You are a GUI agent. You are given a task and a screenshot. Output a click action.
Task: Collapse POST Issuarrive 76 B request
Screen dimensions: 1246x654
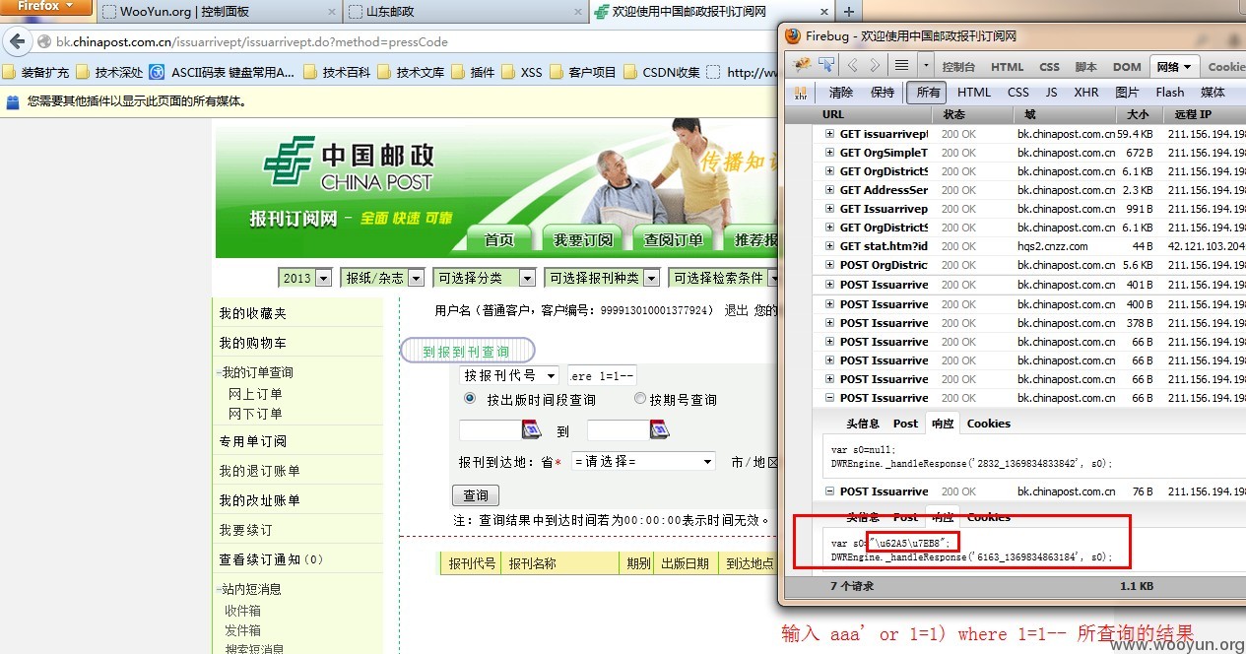pos(829,491)
